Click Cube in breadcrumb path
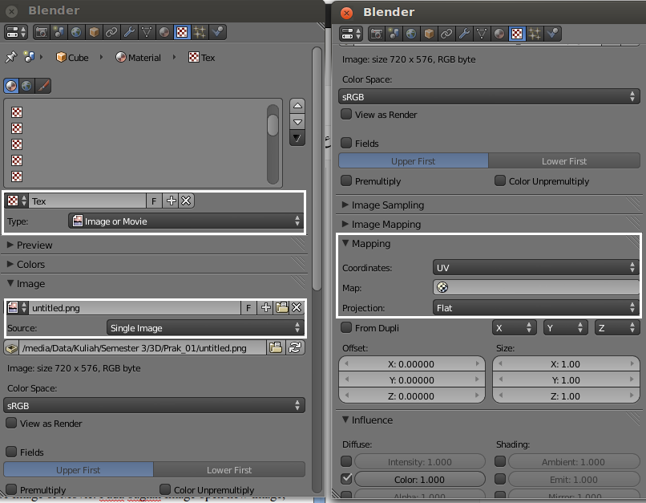This screenshot has height=503, width=646. click(72, 57)
